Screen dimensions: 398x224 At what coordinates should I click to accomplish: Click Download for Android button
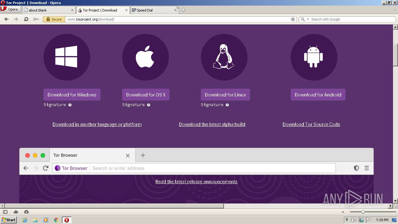click(318, 95)
